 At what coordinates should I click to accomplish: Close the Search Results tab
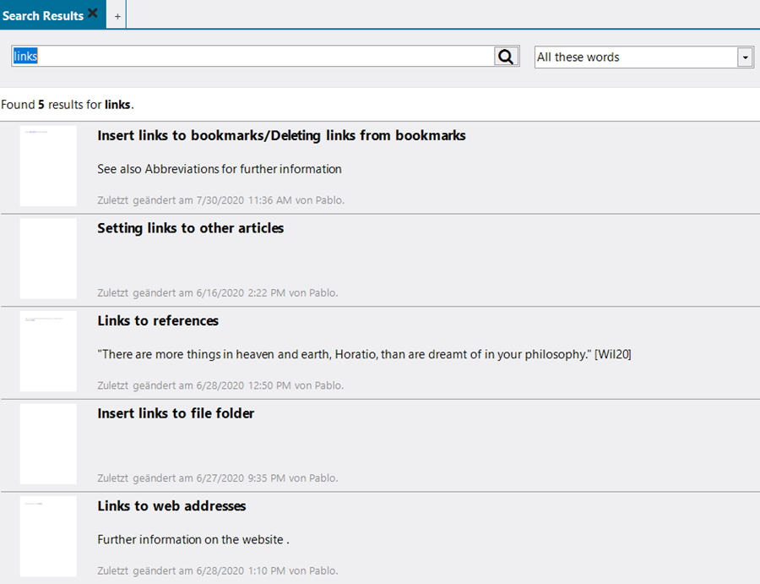point(93,14)
